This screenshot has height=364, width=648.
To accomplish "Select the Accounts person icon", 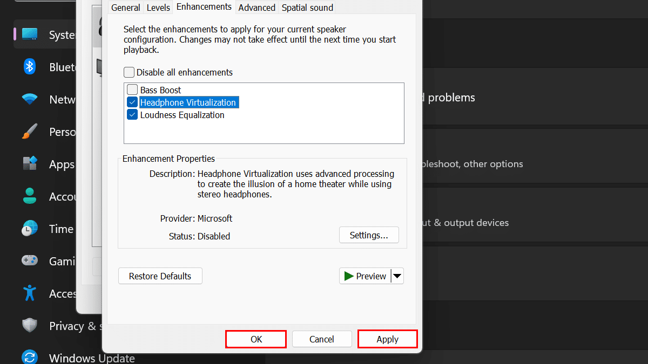I will (30, 196).
